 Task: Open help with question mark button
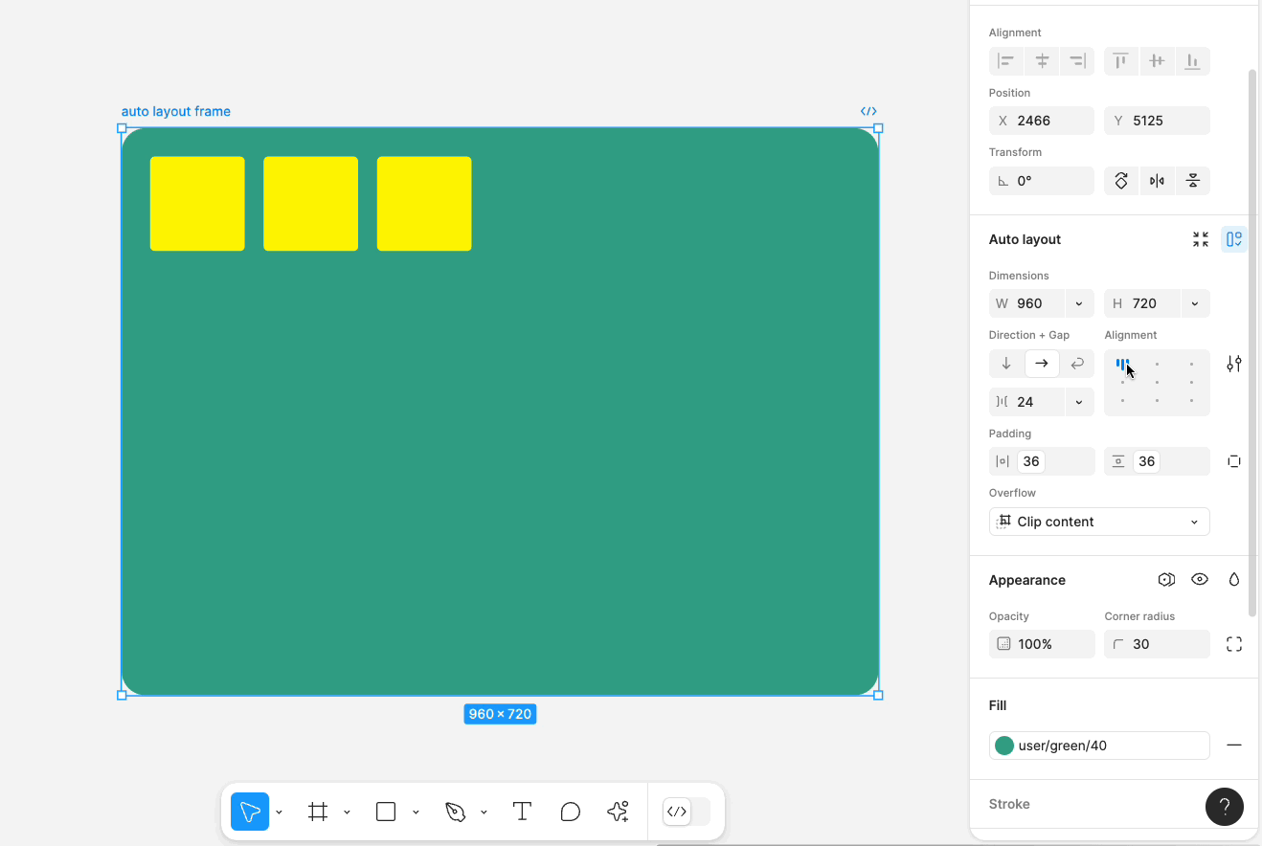1225,807
